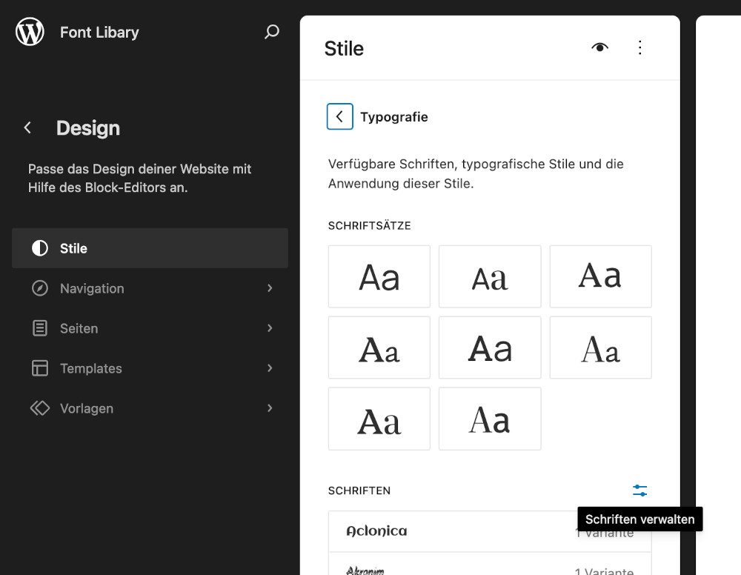Click the Templates layout icon
The width and height of the screenshot is (741, 575).
click(40, 368)
